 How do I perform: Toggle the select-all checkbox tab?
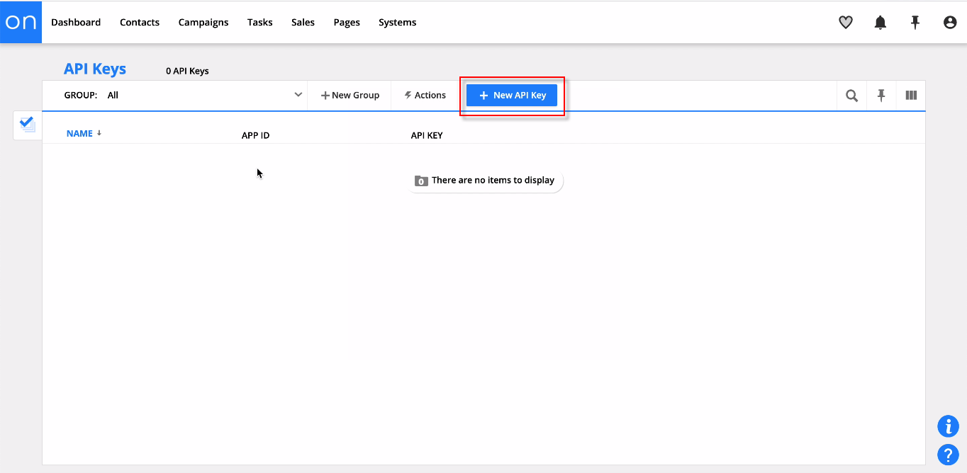click(x=28, y=125)
